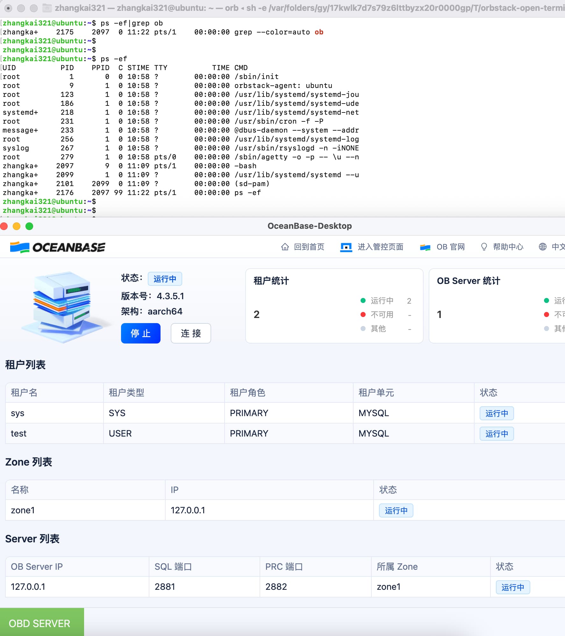Close the OceanBase-Desktop window

click(x=4, y=226)
